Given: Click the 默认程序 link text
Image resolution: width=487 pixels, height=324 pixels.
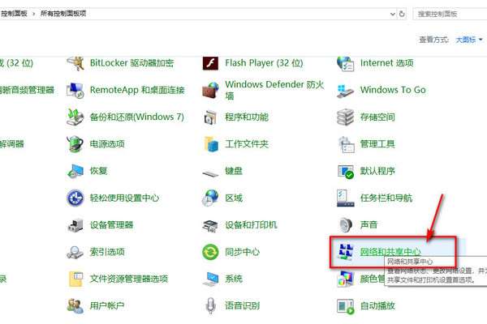Looking at the screenshot, I should (377, 171).
